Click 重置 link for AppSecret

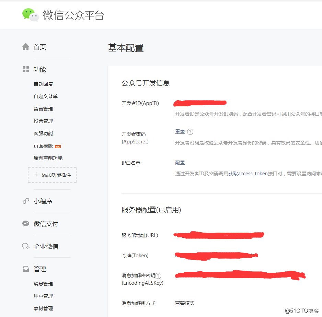coord(180,132)
